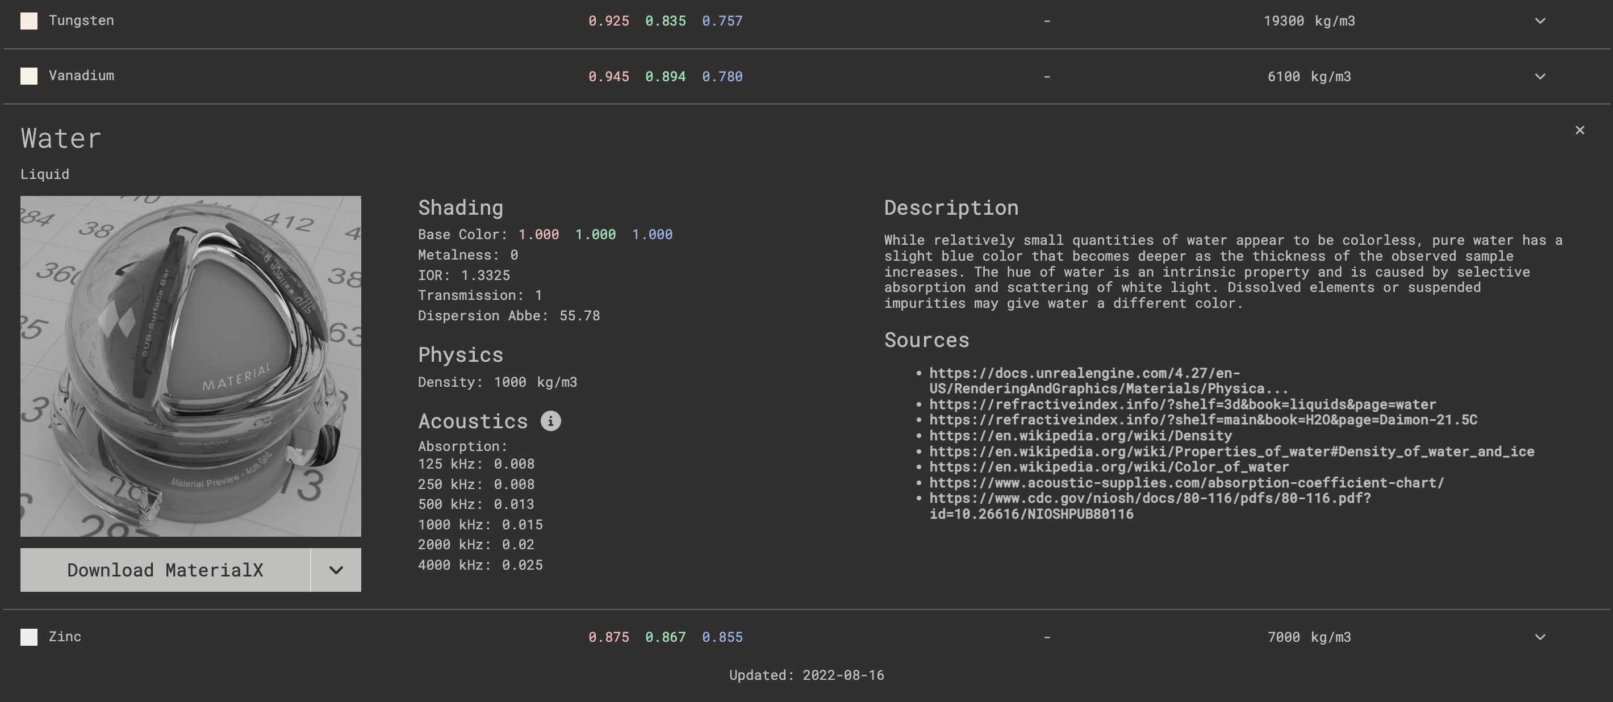Click the Zinc material name

click(x=65, y=636)
